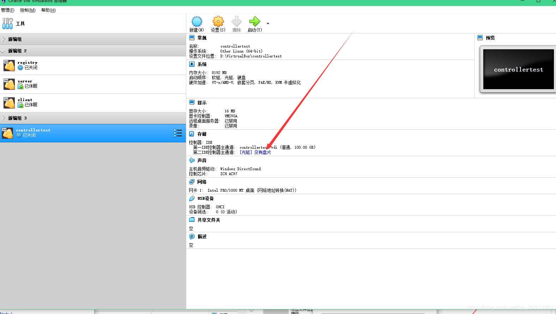
Task: Open the 描述 (Description) section header
Action: (x=202, y=236)
